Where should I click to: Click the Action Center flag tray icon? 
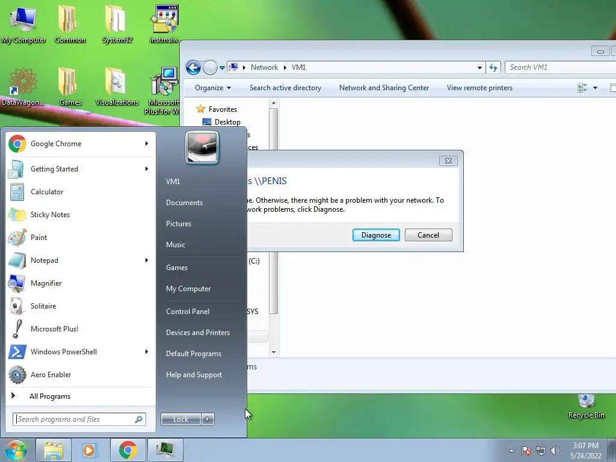click(526, 451)
